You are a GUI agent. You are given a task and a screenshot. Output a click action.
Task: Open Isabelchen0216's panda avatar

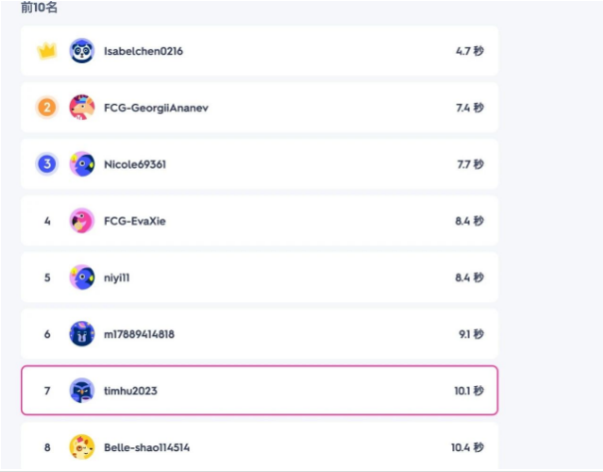pos(82,51)
